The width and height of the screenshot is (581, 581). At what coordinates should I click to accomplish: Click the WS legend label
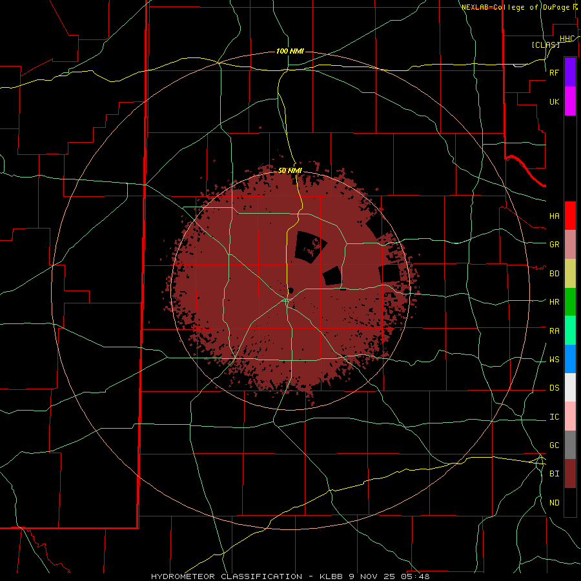click(554, 360)
